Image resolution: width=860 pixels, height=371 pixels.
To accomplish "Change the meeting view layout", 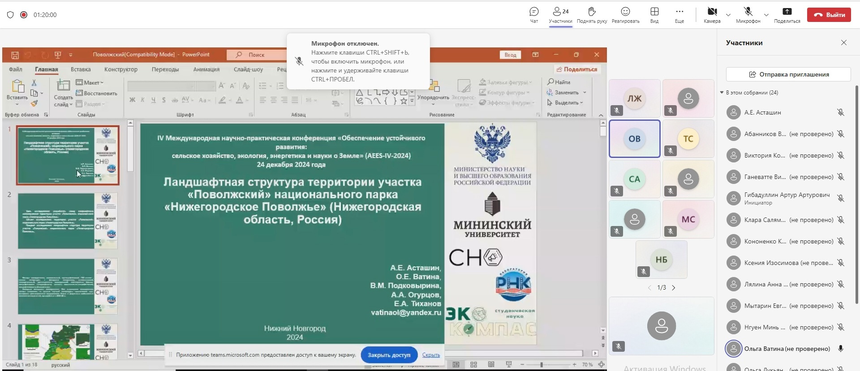I will (x=654, y=15).
